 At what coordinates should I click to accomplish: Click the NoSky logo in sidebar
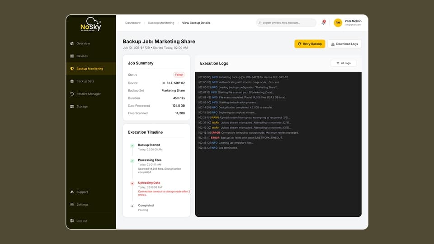pos(91,24)
